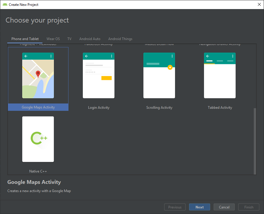This screenshot has width=264, height=214.
Task: Click three-dot menu in Tabbed Activity preview
Action: click(233, 56)
